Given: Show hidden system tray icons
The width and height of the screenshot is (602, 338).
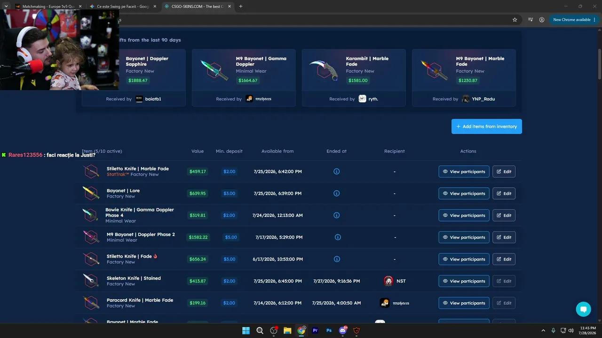Looking at the screenshot, I should coord(543,330).
